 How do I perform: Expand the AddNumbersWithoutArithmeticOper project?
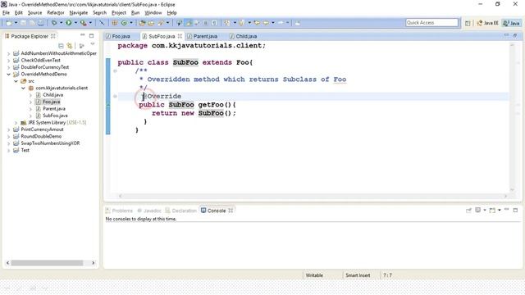(8, 53)
